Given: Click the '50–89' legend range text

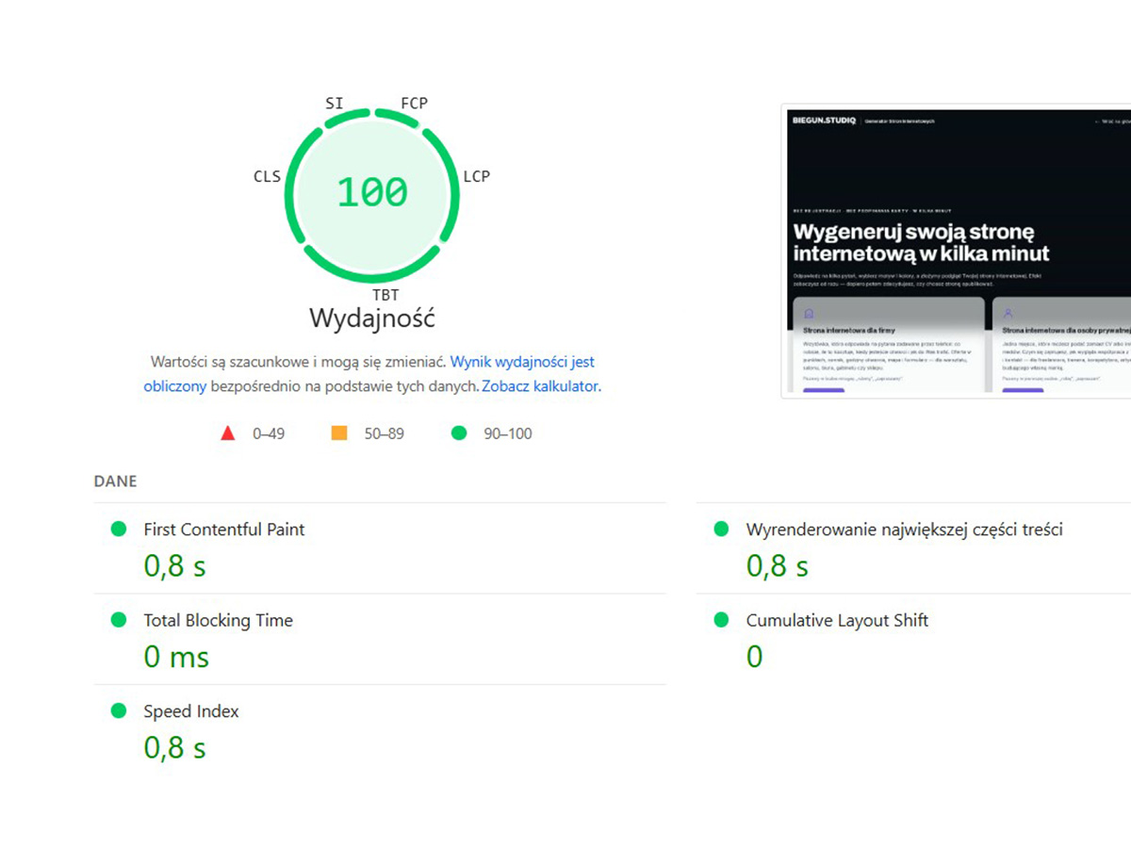Looking at the screenshot, I should tap(385, 433).
